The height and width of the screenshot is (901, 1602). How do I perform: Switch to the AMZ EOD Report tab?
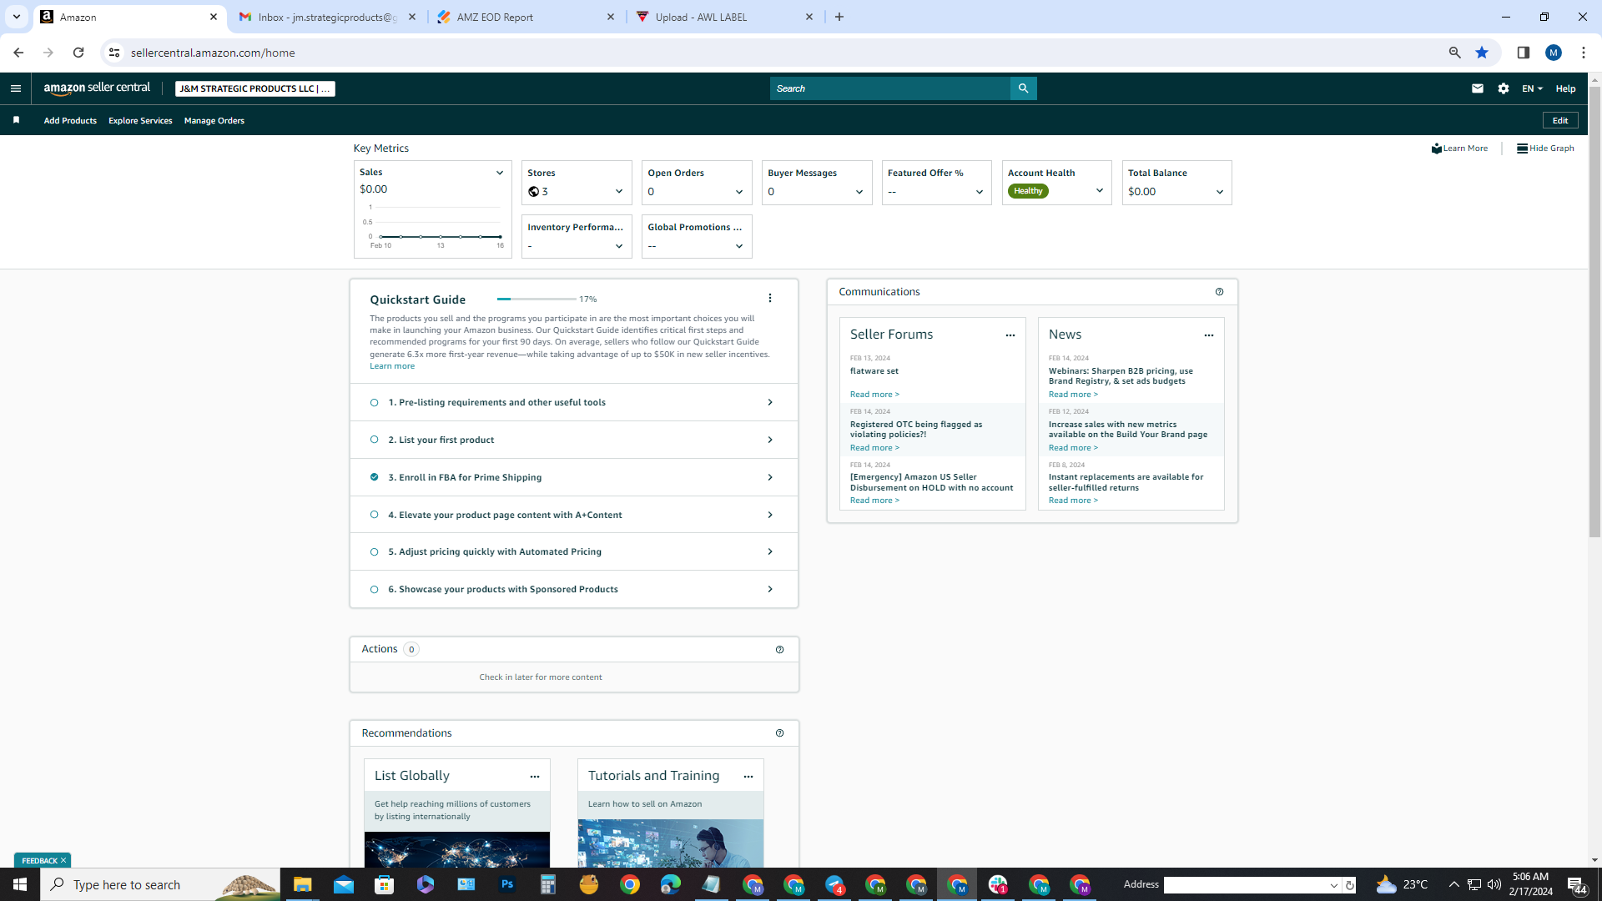[x=526, y=17]
